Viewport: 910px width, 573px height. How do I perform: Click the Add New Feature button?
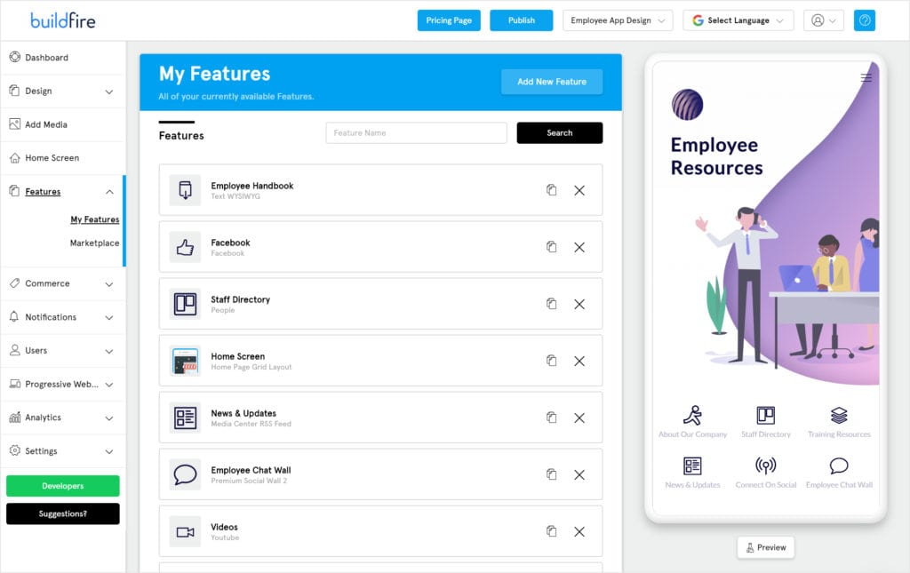[x=552, y=82]
